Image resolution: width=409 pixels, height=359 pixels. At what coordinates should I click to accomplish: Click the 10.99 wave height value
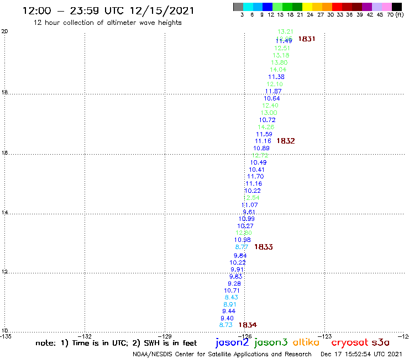point(247,219)
